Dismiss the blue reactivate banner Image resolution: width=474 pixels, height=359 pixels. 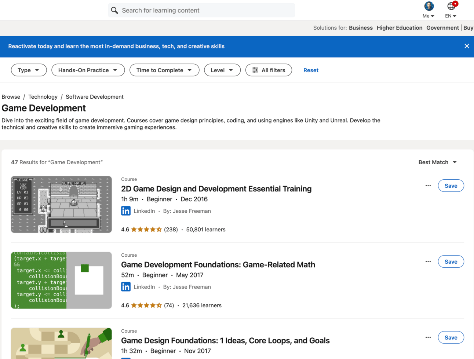[467, 46]
